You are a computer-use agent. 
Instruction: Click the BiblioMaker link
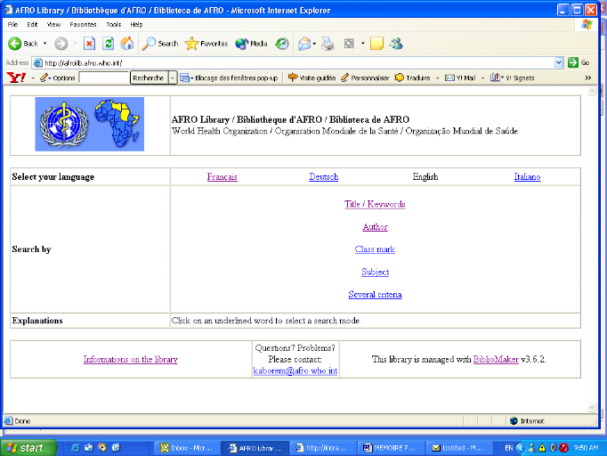pos(496,360)
